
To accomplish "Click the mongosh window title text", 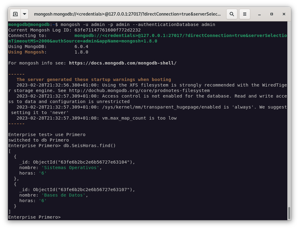I will tap(127, 14).
